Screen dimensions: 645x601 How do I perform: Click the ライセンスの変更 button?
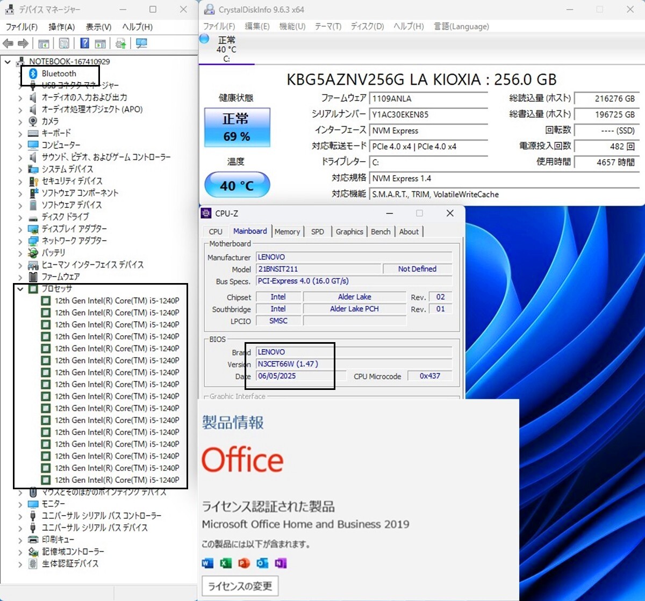(x=240, y=585)
